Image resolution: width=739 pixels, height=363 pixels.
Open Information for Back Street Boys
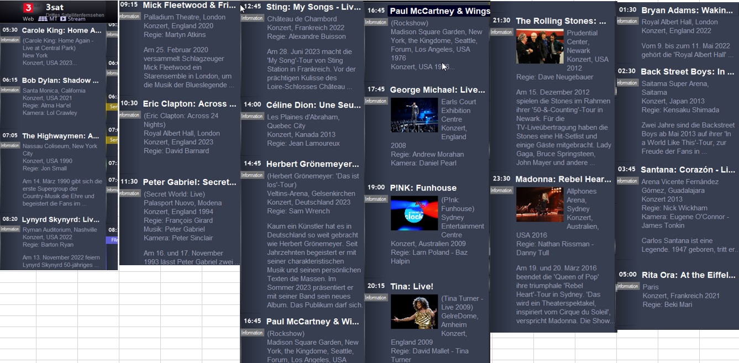[627, 83]
